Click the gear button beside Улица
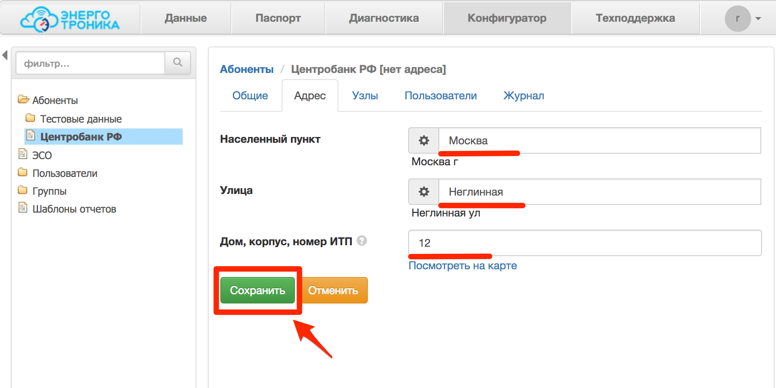 (x=424, y=192)
